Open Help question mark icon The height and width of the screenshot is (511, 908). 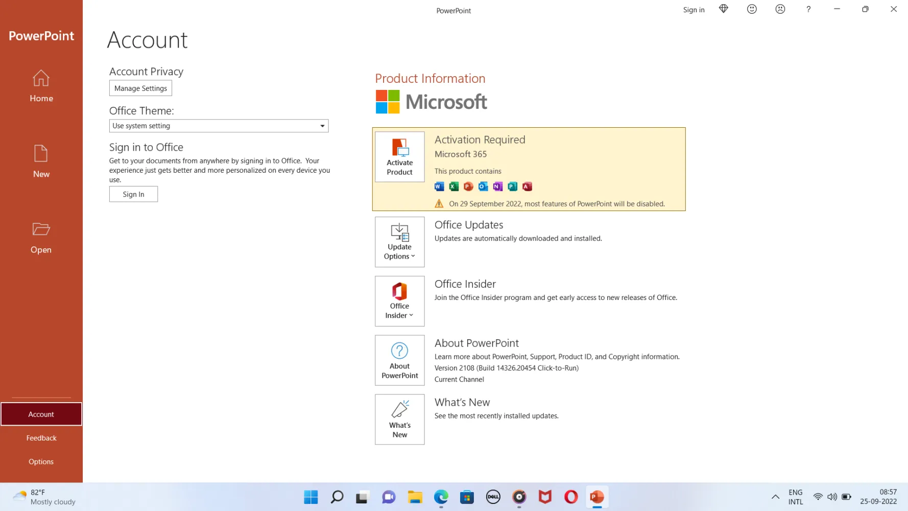point(808,9)
